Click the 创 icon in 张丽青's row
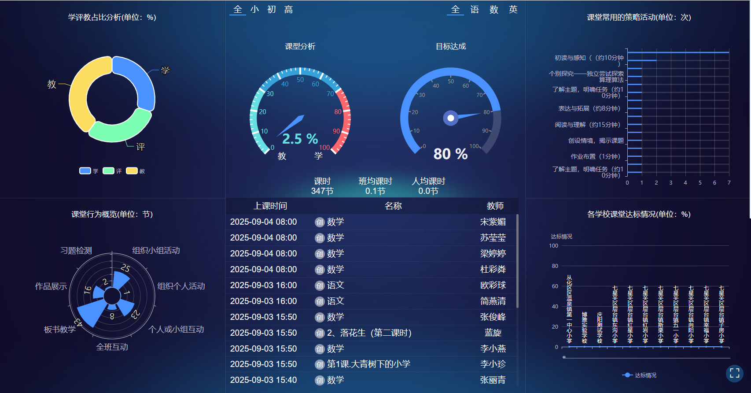The height and width of the screenshot is (393, 751). (320, 380)
